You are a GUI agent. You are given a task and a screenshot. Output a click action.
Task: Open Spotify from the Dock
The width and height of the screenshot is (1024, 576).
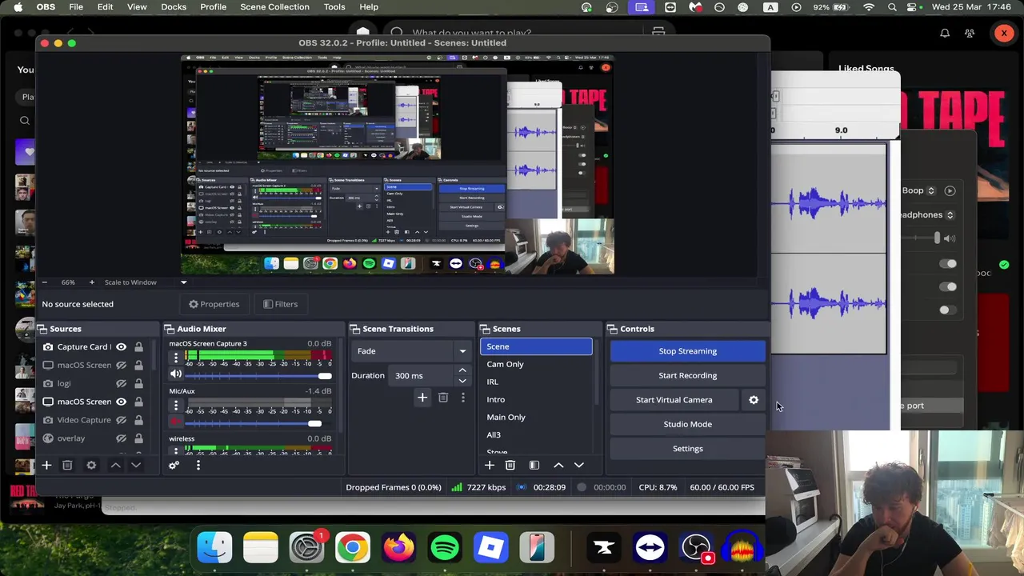click(445, 548)
